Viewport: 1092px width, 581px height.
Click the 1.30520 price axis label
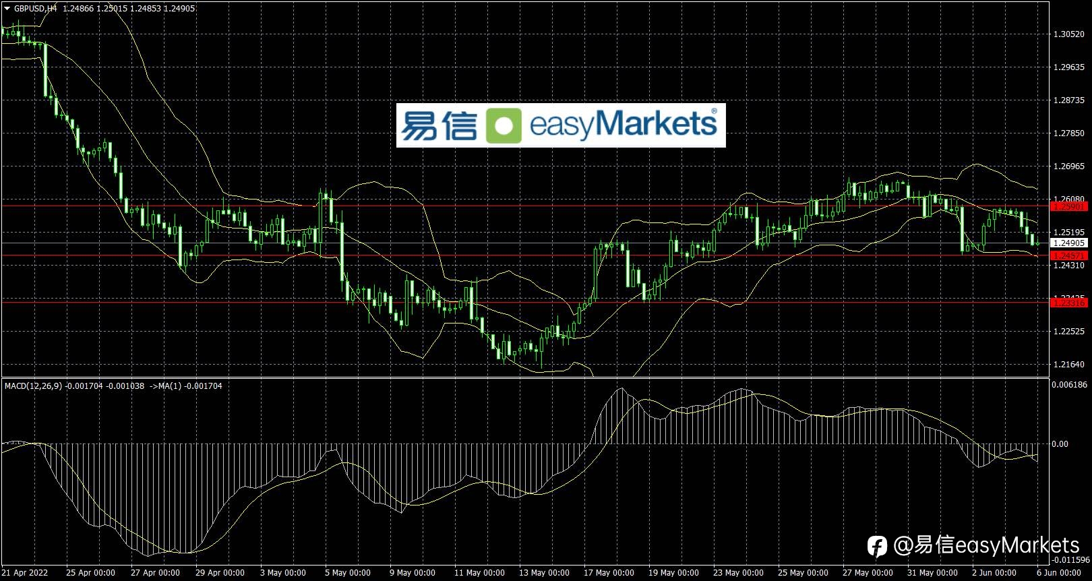click(1069, 34)
